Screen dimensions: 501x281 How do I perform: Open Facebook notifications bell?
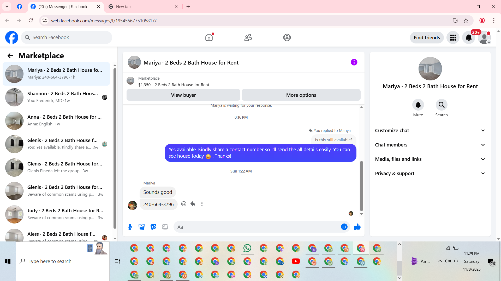(x=468, y=38)
